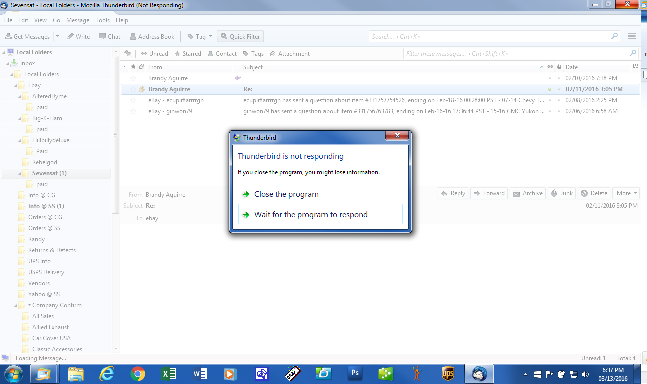647x384 pixels.
Task: Toggle the Unread quick filter
Action: click(x=154, y=53)
